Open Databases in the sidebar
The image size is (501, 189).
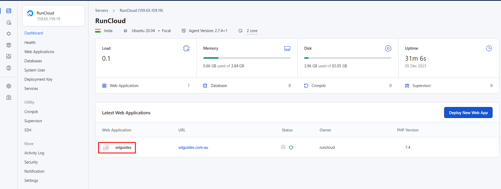coord(33,61)
